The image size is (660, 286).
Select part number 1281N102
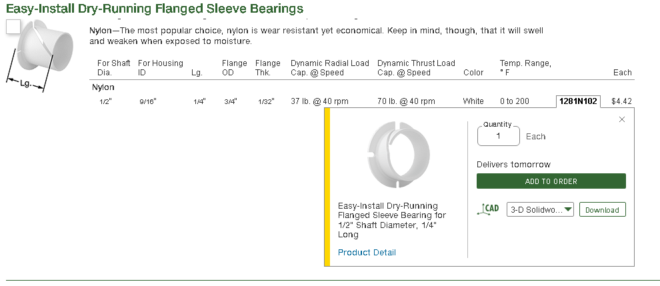578,101
